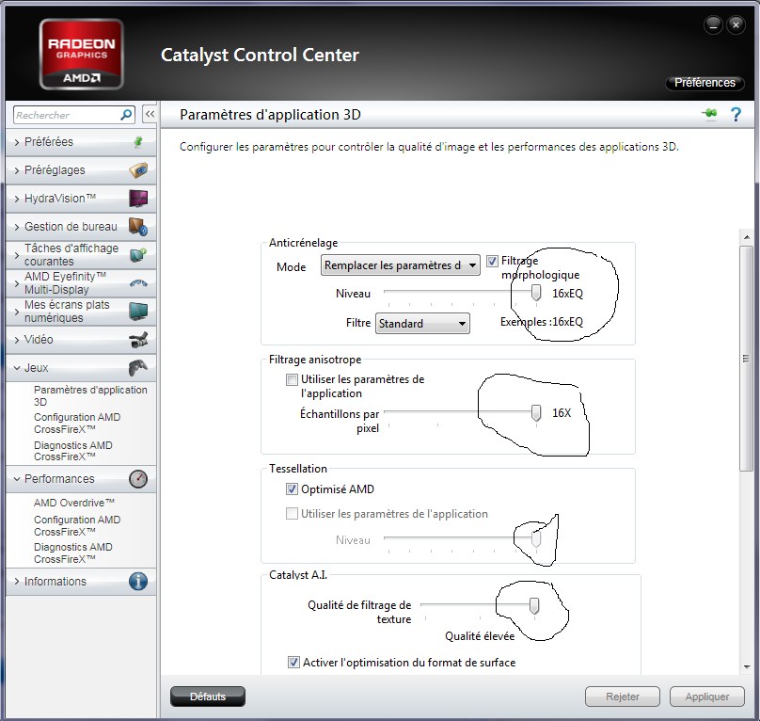Click the AMD Eyefinity Multi-Display icon

pyautogui.click(x=138, y=283)
